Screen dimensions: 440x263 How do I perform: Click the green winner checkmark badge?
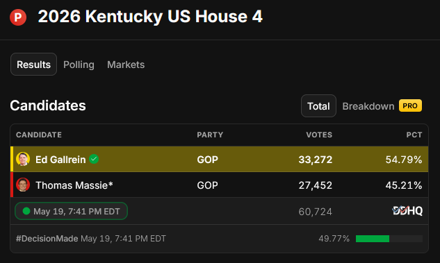[x=94, y=159]
